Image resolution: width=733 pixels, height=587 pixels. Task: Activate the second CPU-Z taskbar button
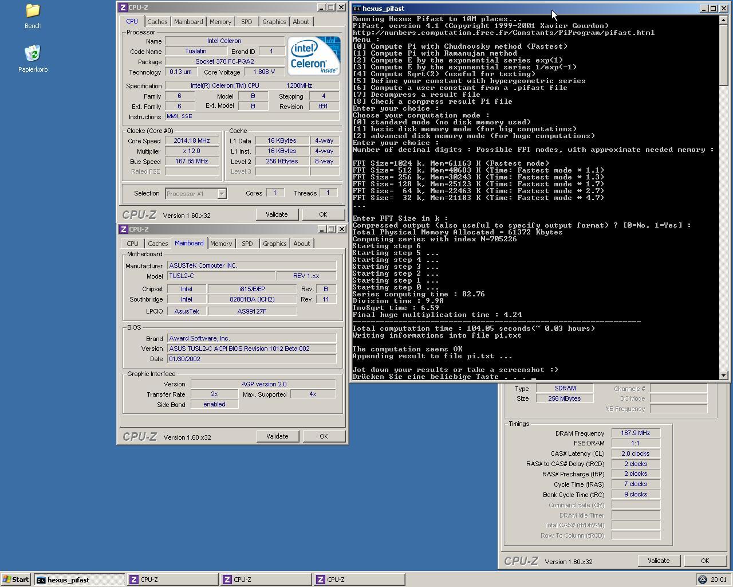click(266, 580)
